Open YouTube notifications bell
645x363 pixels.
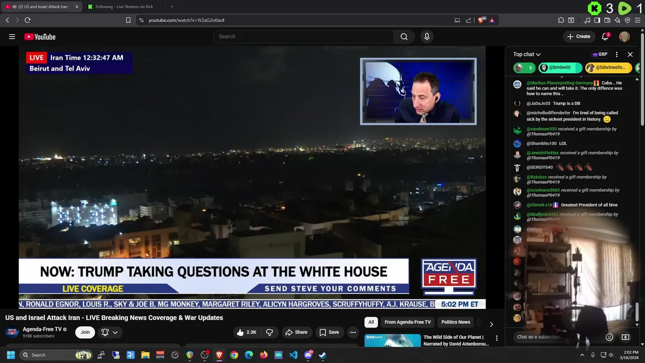click(606, 36)
